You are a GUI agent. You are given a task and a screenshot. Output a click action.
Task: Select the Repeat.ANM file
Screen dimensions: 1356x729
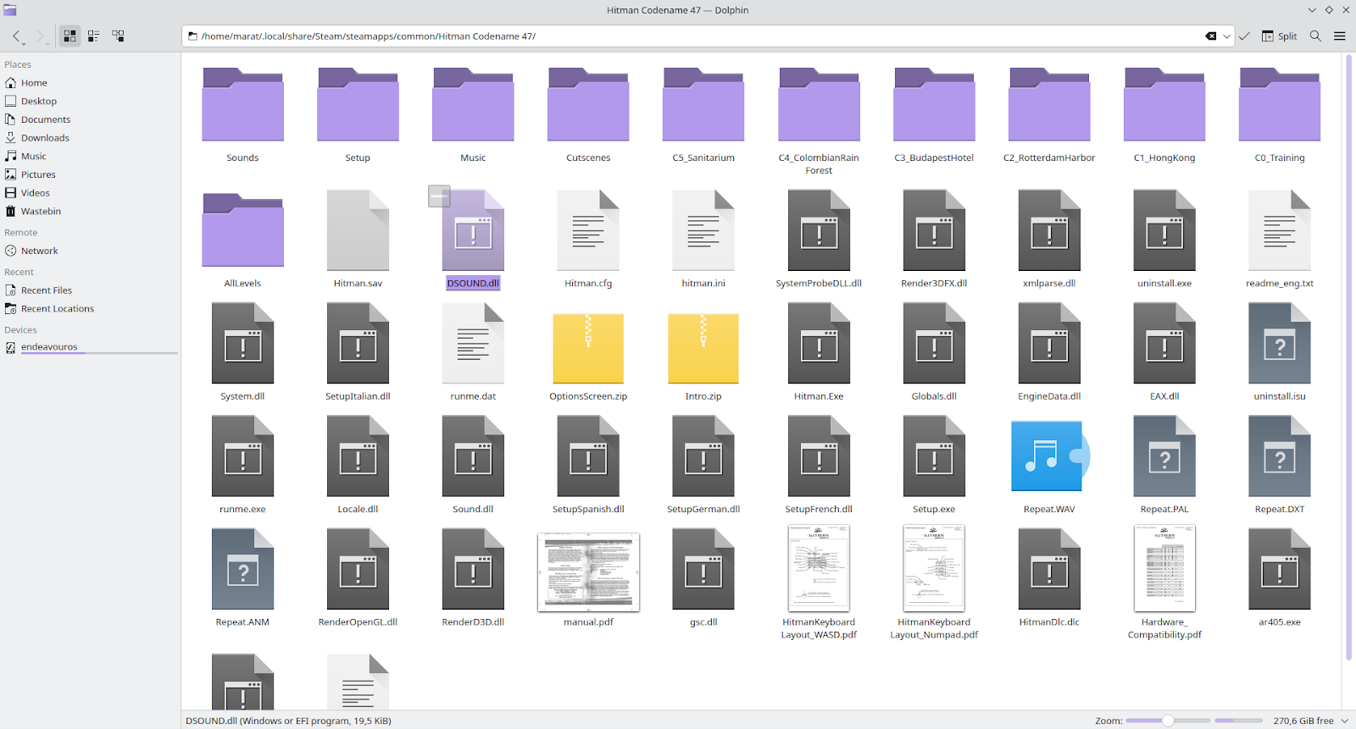point(242,569)
